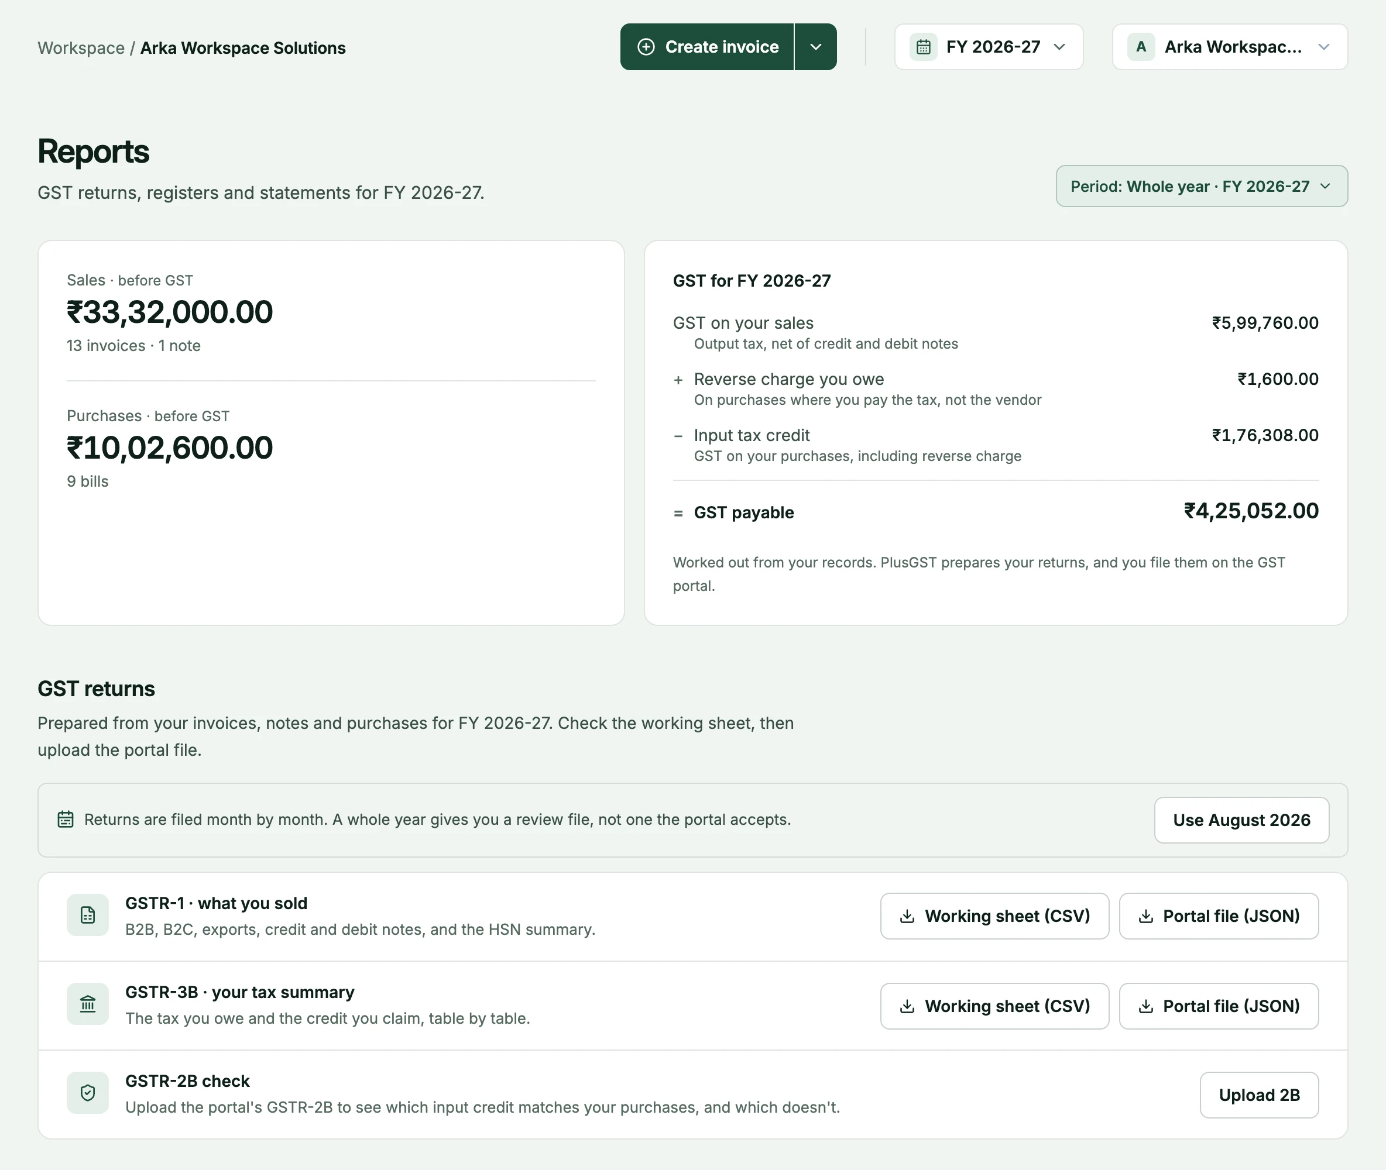Click download icon on GSTR-1 Working sheet

(x=906, y=916)
